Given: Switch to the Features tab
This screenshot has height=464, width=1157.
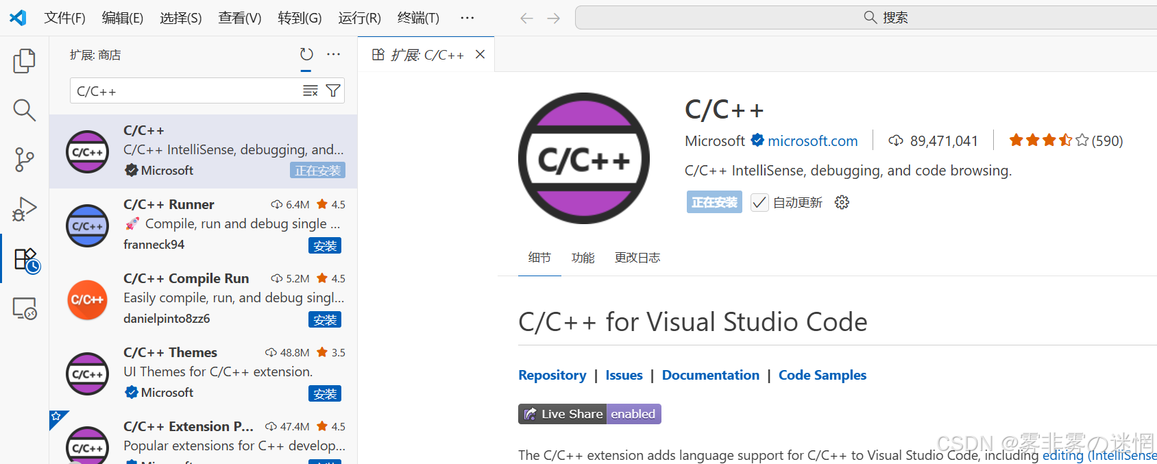Looking at the screenshot, I should click(x=583, y=258).
